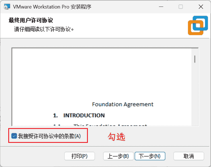The width and height of the screenshot is (211, 167).
Task: Proceed with the 下一步(N) button
Action: click(150, 156)
